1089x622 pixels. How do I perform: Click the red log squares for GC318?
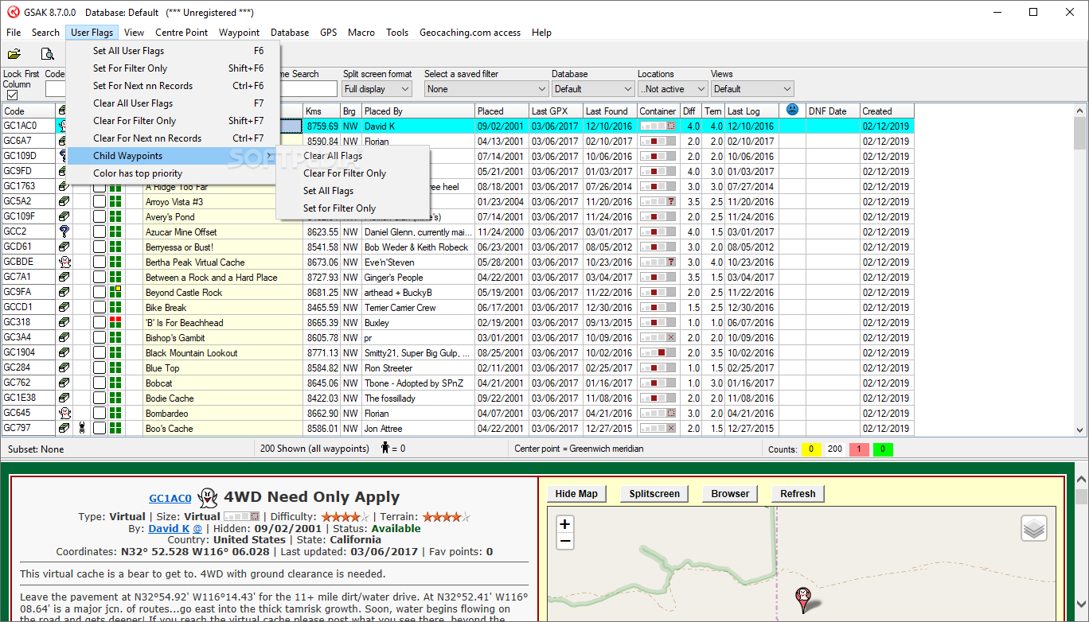pos(115,323)
